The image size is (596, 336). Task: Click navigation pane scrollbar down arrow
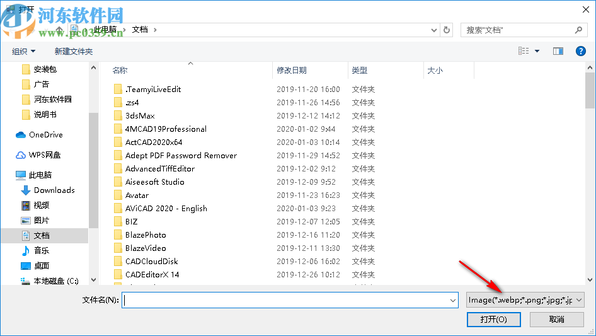click(93, 280)
